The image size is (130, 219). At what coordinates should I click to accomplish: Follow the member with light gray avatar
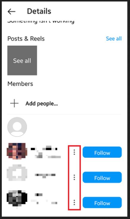pos(102,177)
